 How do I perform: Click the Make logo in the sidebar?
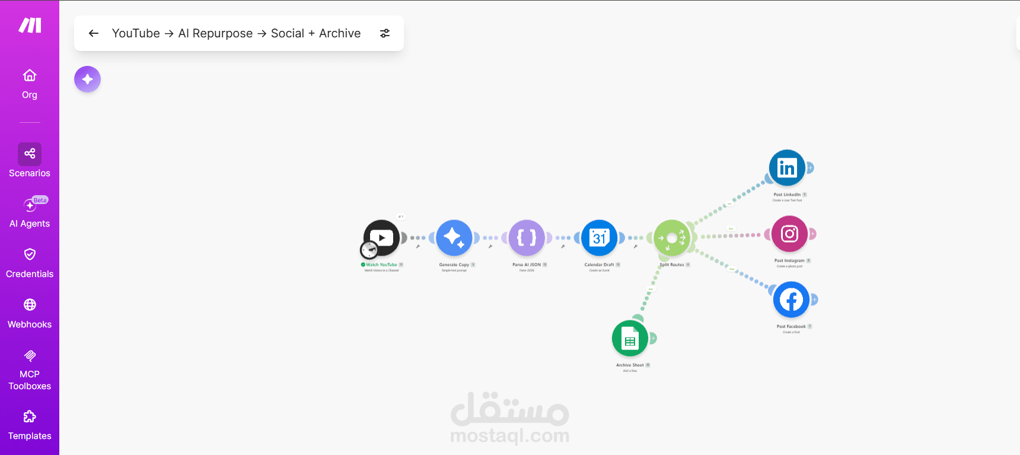(x=30, y=25)
